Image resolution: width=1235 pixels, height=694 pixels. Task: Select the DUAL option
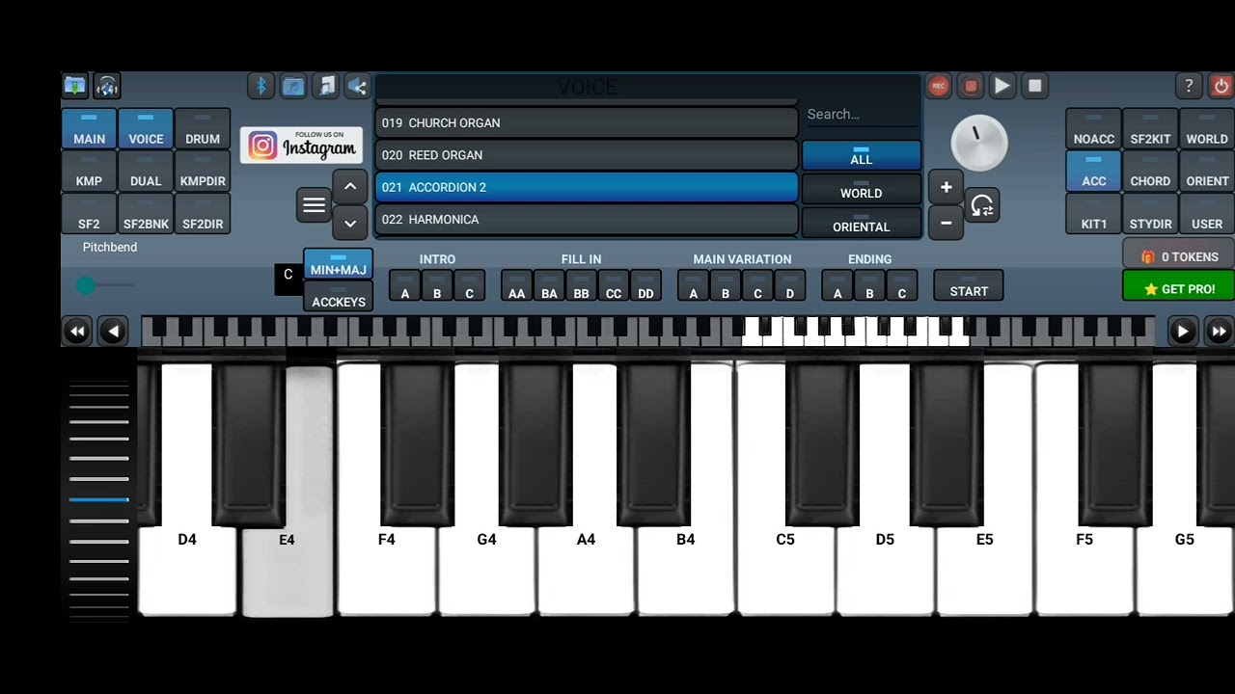click(146, 172)
